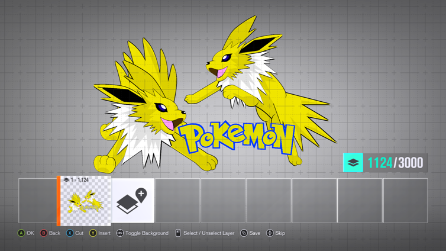Click the small layers icon on thumbnail header
Screen dimensions: 446x251
[x=66, y=180]
